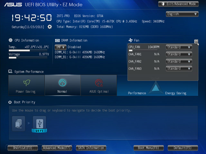Click the System Performance monitor icon
Image resolution: width=206 pixels, height=154 pixels.
click(x=10, y=71)
